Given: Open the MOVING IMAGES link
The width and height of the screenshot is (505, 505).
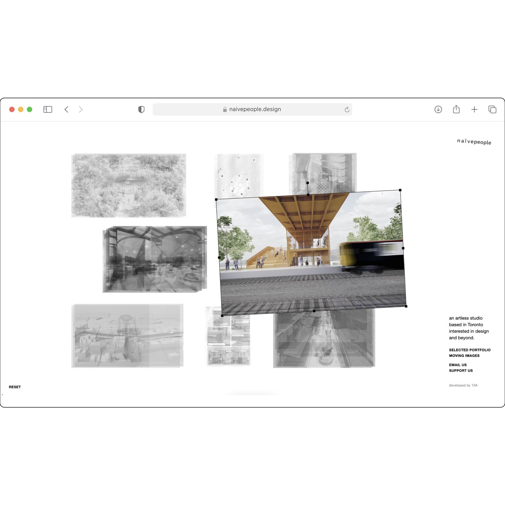Looking at the screenshot, I should click(464, 356).
